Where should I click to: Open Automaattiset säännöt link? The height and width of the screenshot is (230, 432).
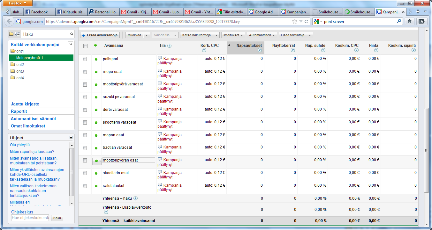pyautogui.click(x=34, y=119)
